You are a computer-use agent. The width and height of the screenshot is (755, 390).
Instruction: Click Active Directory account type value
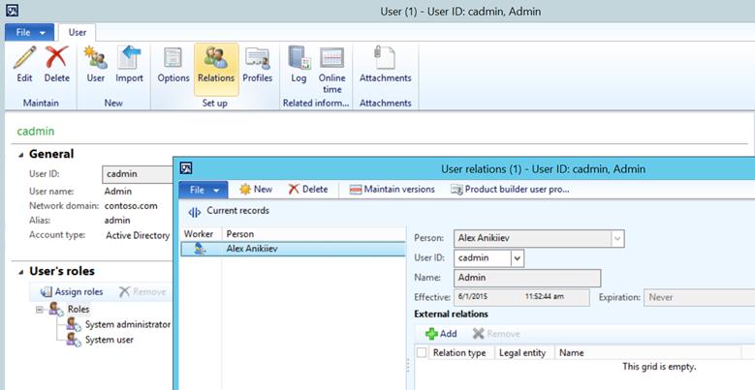138,235
